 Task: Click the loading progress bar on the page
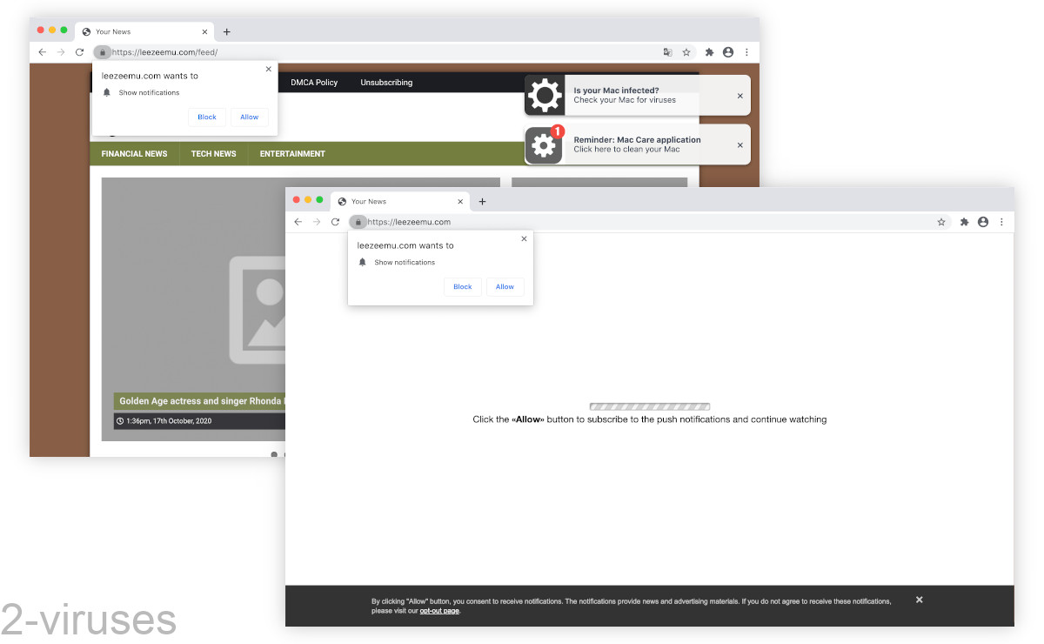click(649, 406)
